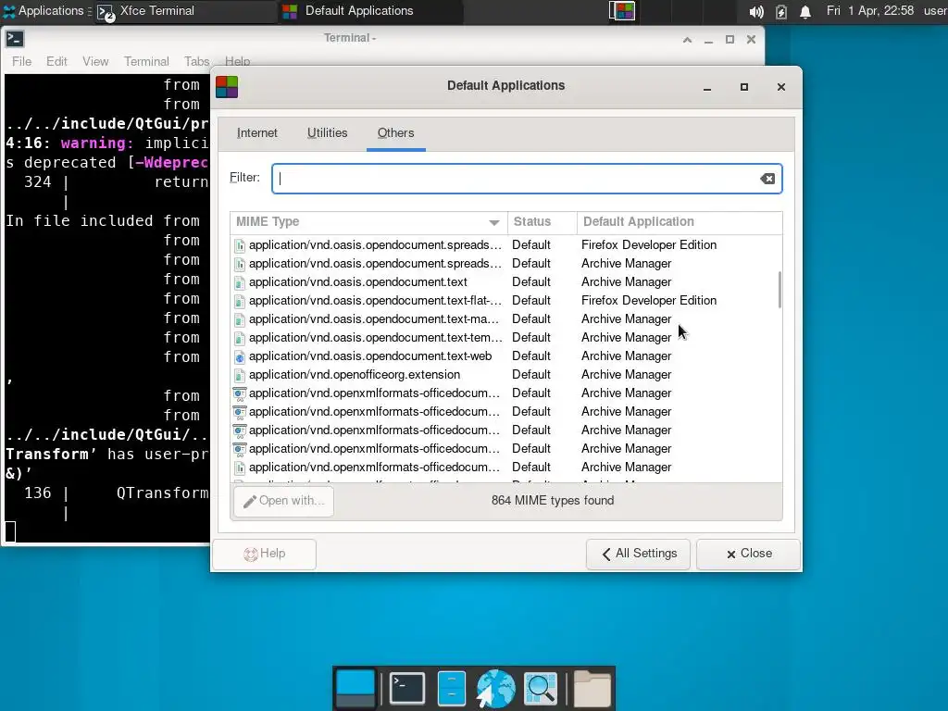Click the file icon of opendocument.text-web row

click(x=240, y=356)
